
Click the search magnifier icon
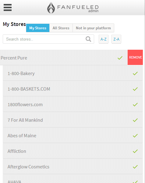coord(88,39)
